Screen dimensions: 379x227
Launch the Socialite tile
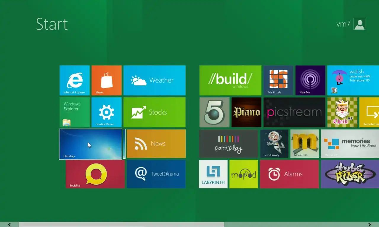coord(95,174)
